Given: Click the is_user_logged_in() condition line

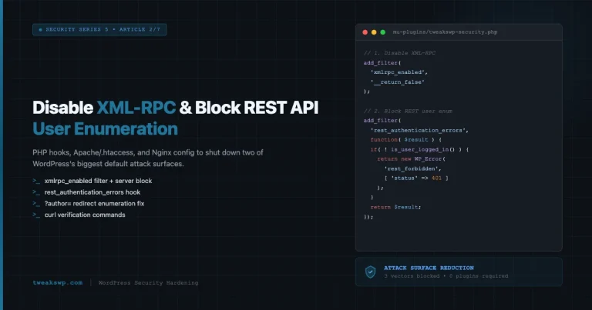Looking at the screenshot, I should [419, 149].
